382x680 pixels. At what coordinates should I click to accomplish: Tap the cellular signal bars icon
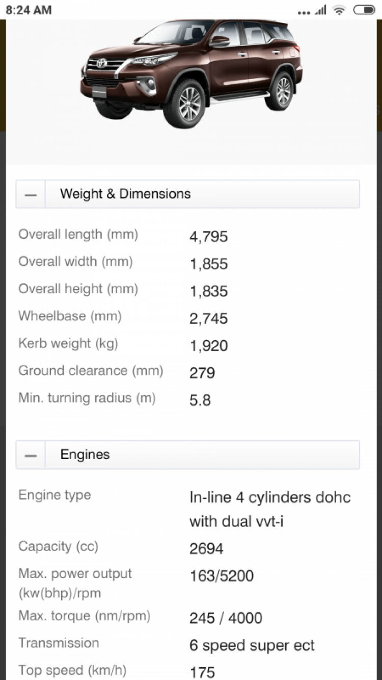pyautogui.click(x=320, y=10)
